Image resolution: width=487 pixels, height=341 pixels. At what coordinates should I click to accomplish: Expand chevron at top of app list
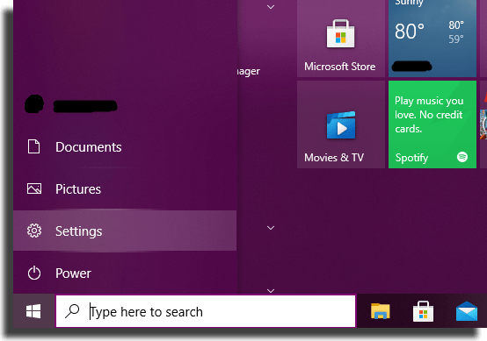pos(271,7)
